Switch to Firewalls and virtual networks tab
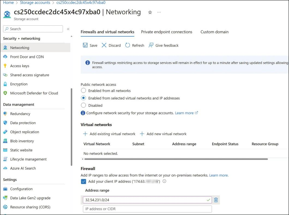Image resolution: width=289 pixels, height=215 pixels. [x=107, y=32]
